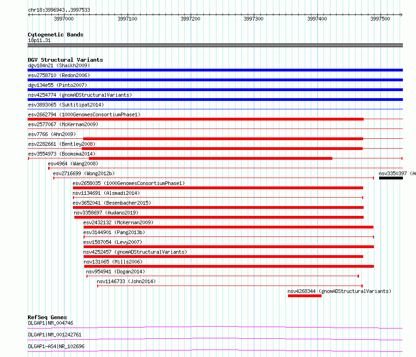Click esv3893065 (Suktitipat2014) label
The image size is (416, 357).
(66, 105)
